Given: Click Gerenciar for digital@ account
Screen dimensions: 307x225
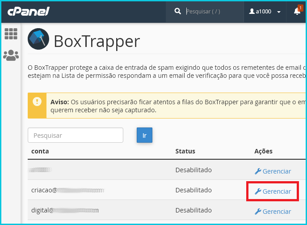Looking at the screenshot, I should click(x=273, y=212).
